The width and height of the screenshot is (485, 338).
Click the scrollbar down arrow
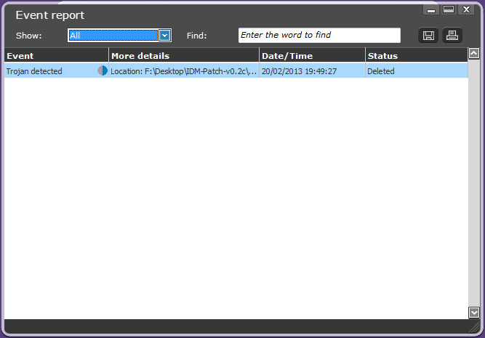pos(474,313)
